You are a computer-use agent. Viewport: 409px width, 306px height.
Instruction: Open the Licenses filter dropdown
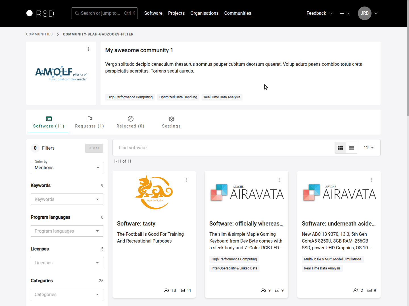point(67,263)
